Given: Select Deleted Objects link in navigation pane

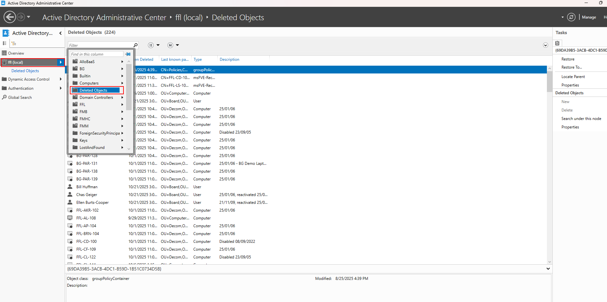Looking at the screenshot, I should [x=25, y=71].
